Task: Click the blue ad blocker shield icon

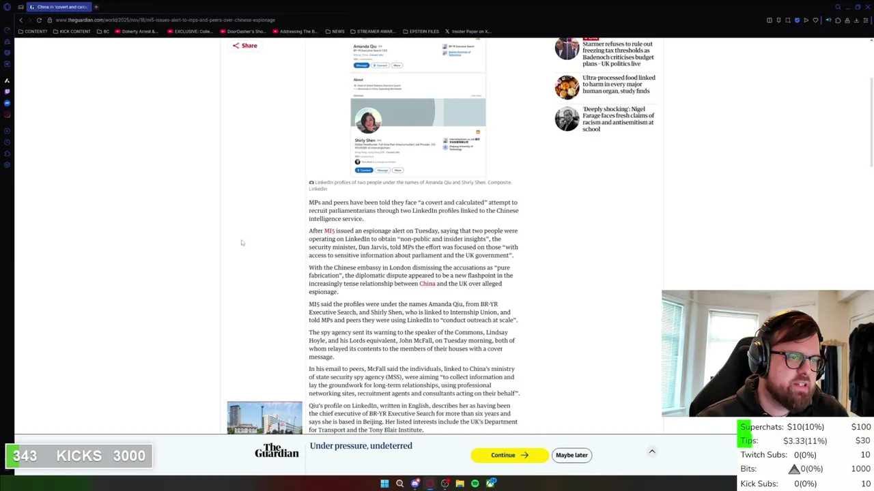Action: [x=797, y=20]
